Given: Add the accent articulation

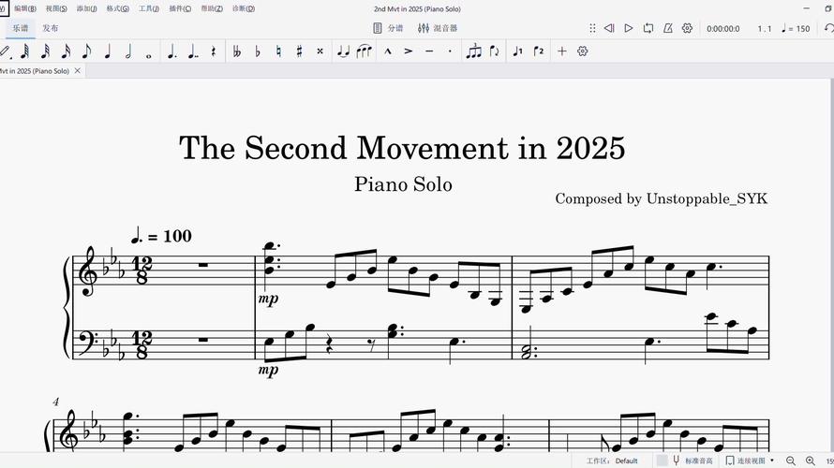Looking at the screenshot, I should 409,51.
